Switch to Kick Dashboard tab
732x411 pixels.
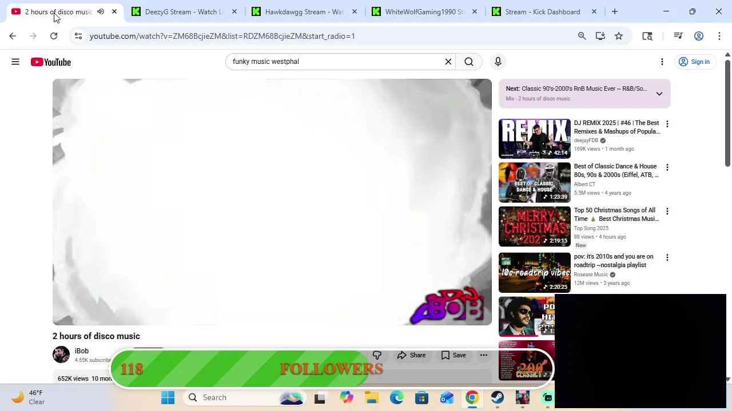[x=543, y=11]
